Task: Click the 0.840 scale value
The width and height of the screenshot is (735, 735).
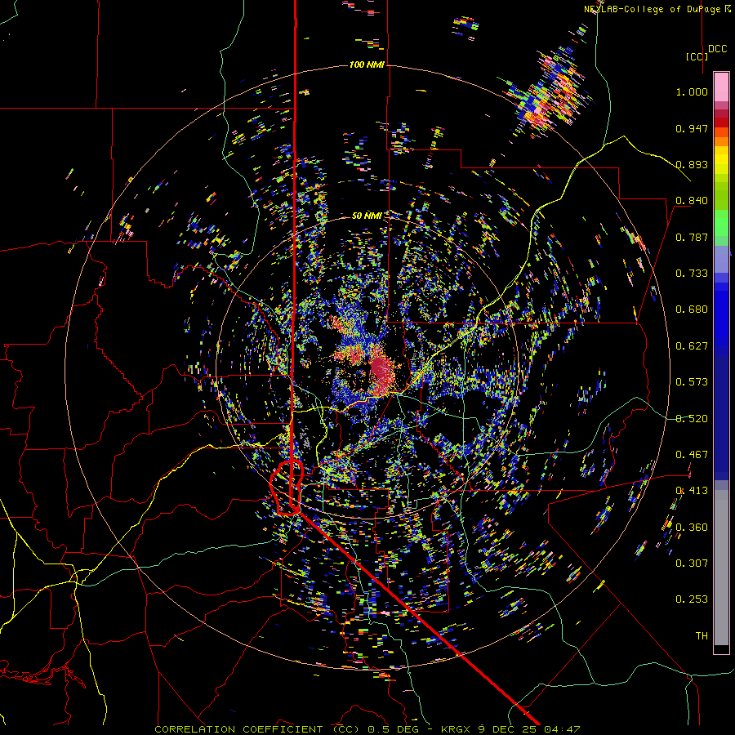Action: click(692, 201)
